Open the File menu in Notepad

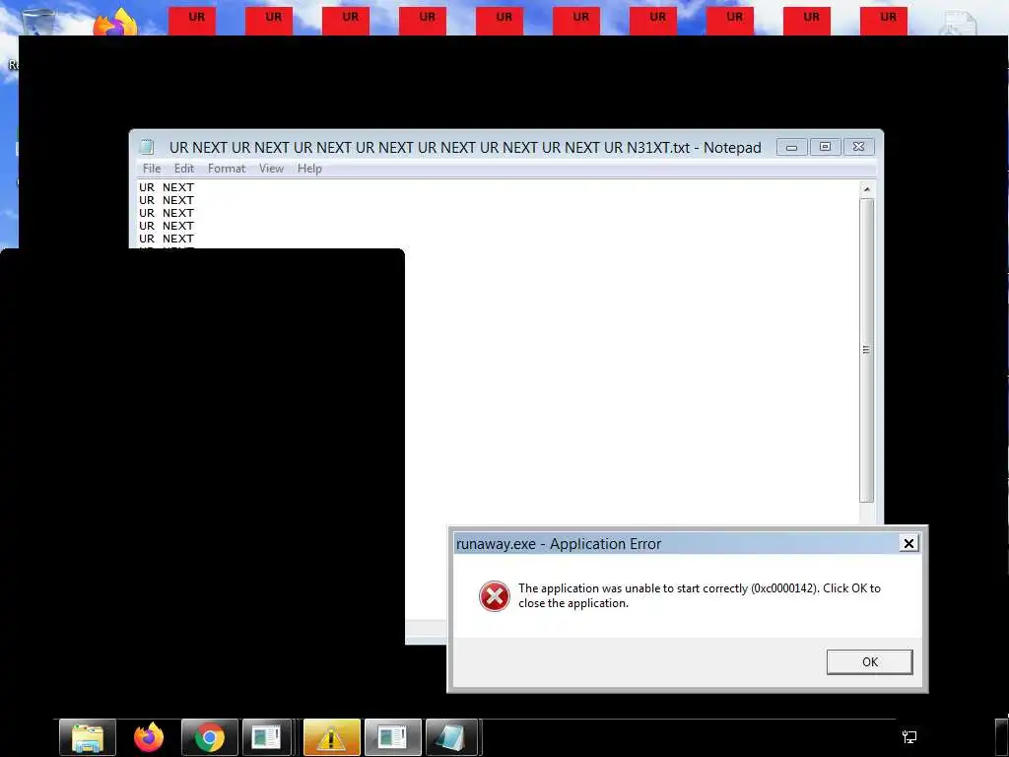(152, 169)
